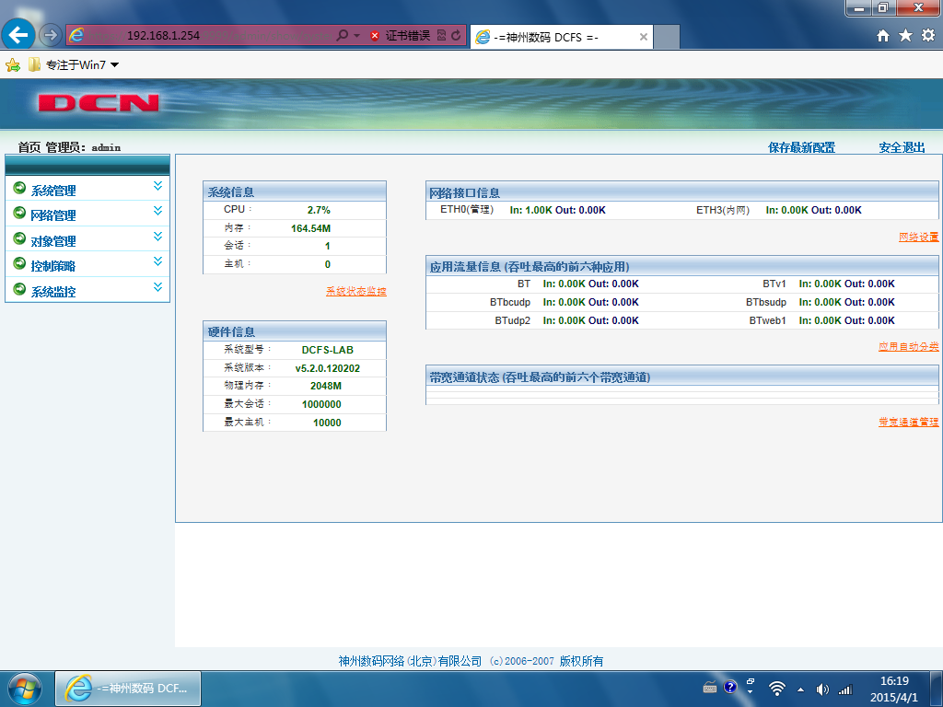
Task: Refresh the page using reload icon
Action: click(456, 36)
